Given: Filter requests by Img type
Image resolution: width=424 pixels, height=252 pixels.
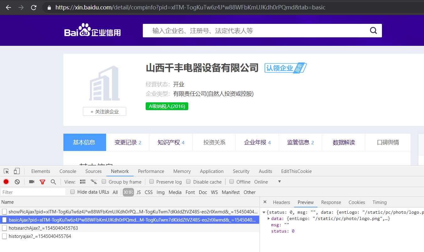Looking at the screenshot, I should pos(160,192).
